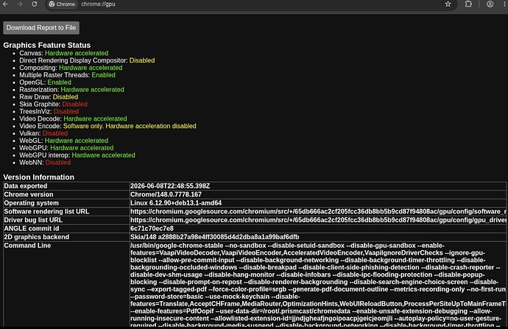Click the Driver bug list URL label
The height and width of the screenshot is (329, 508).
coord(33,220)
